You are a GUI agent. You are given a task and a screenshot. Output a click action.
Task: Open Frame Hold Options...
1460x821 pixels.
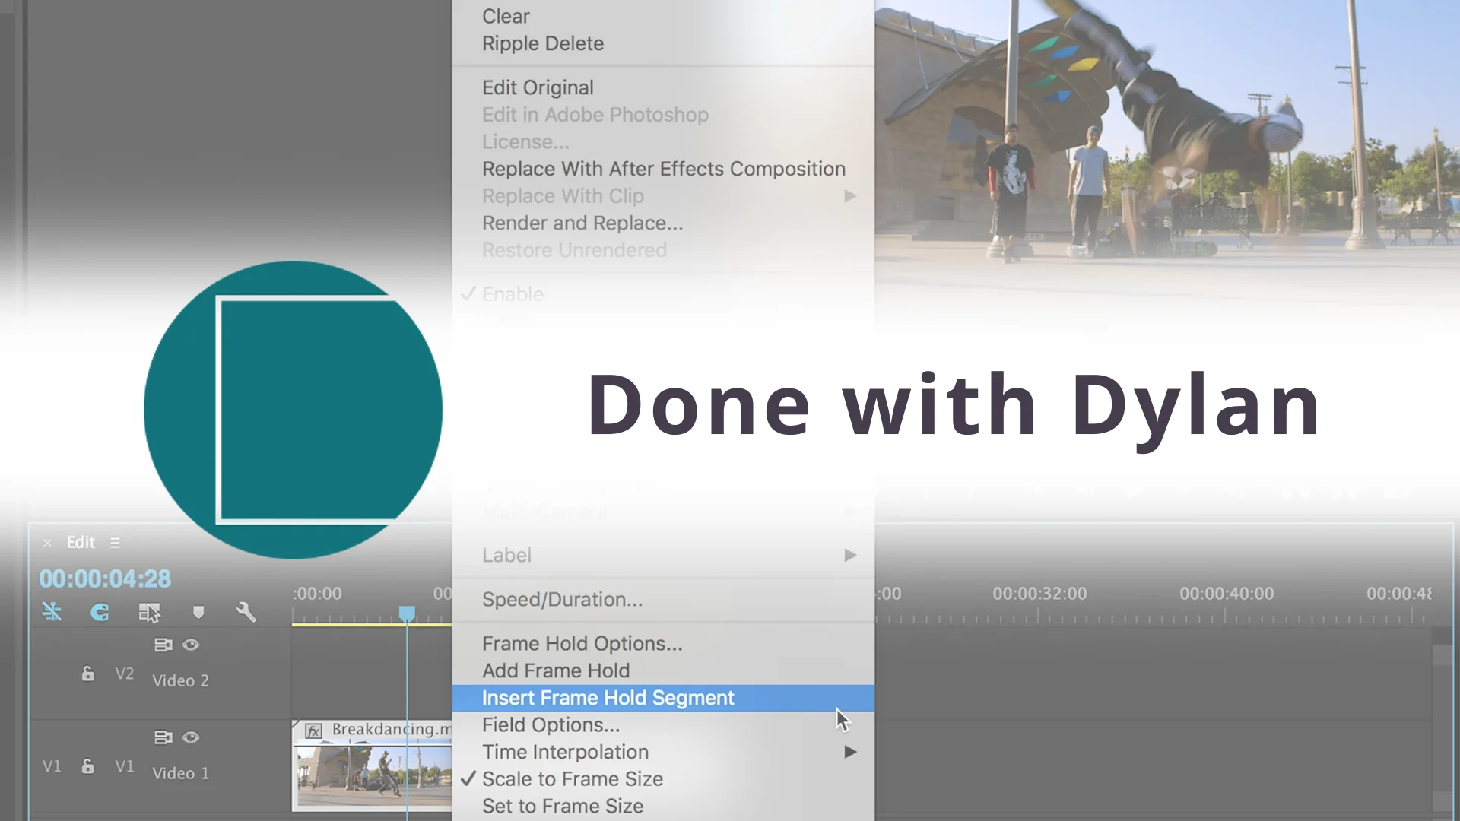pyautogui.click(x=582, y=643)
